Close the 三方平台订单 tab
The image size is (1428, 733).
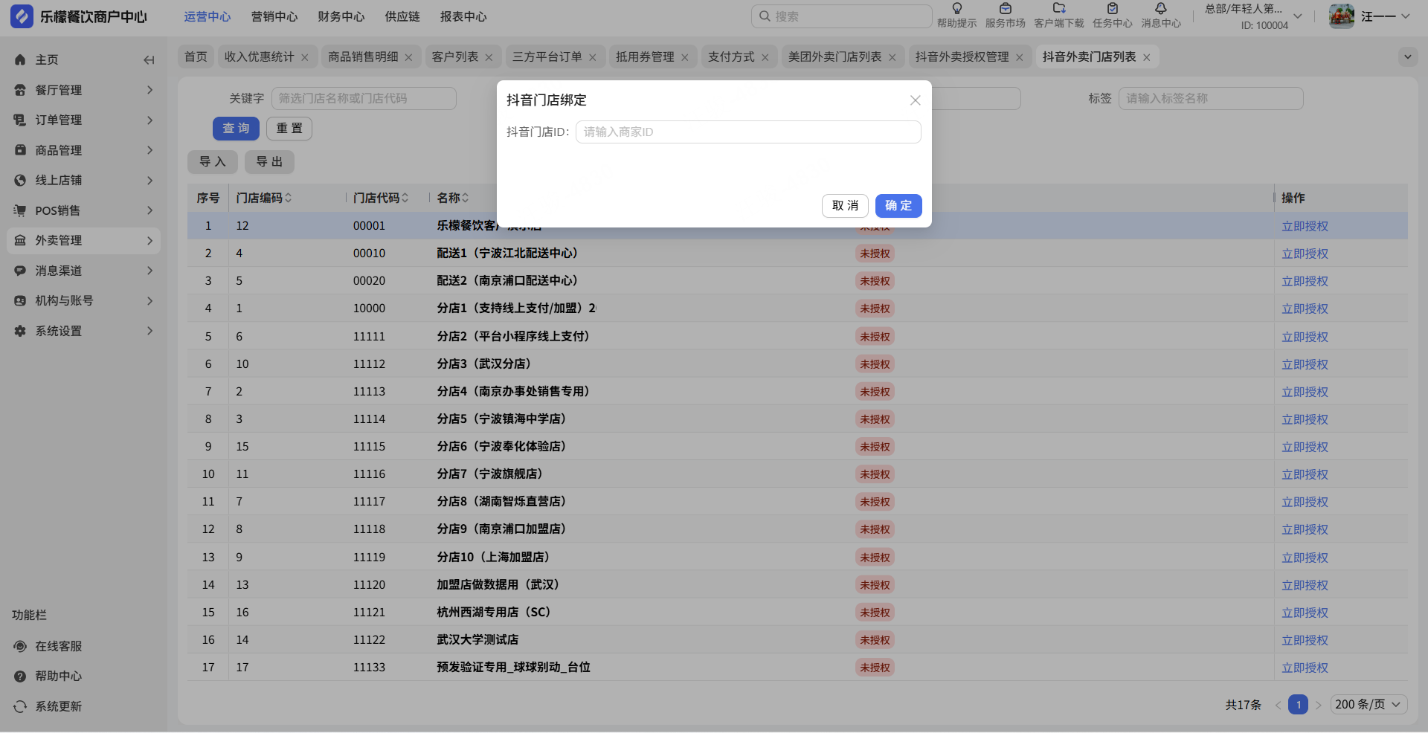click(593, 57)
